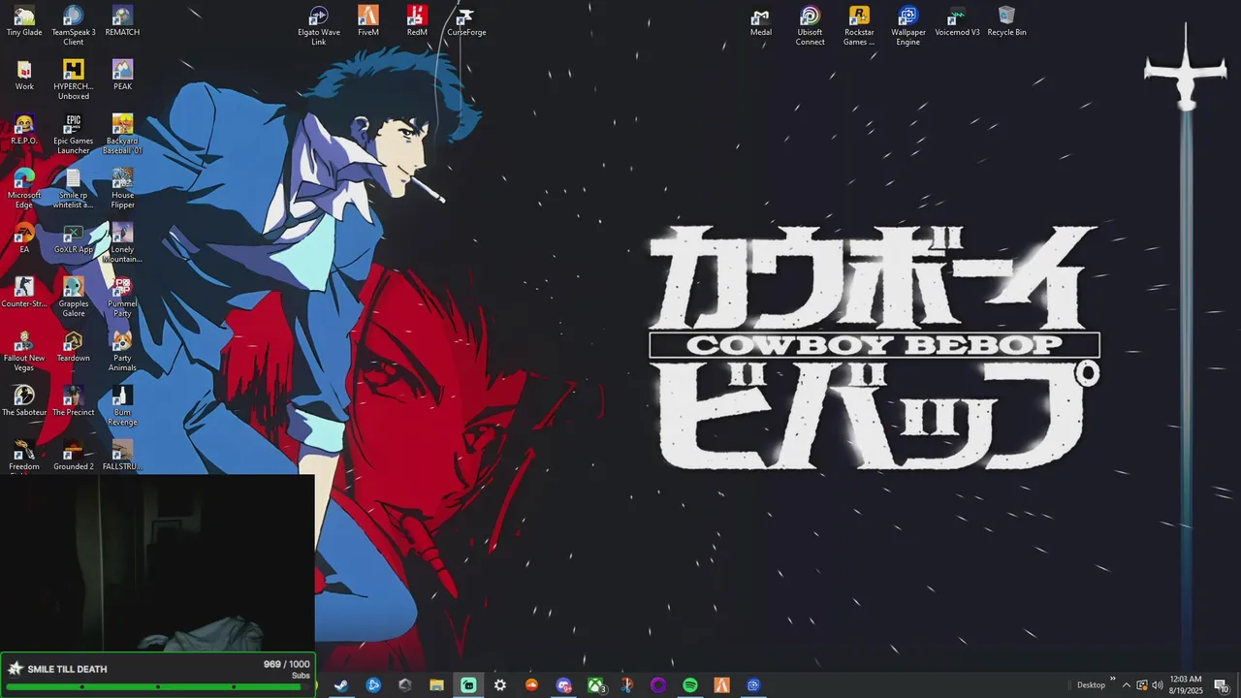Select the PEAK game shortcut

pyautogui.click(x=122, y=76)
